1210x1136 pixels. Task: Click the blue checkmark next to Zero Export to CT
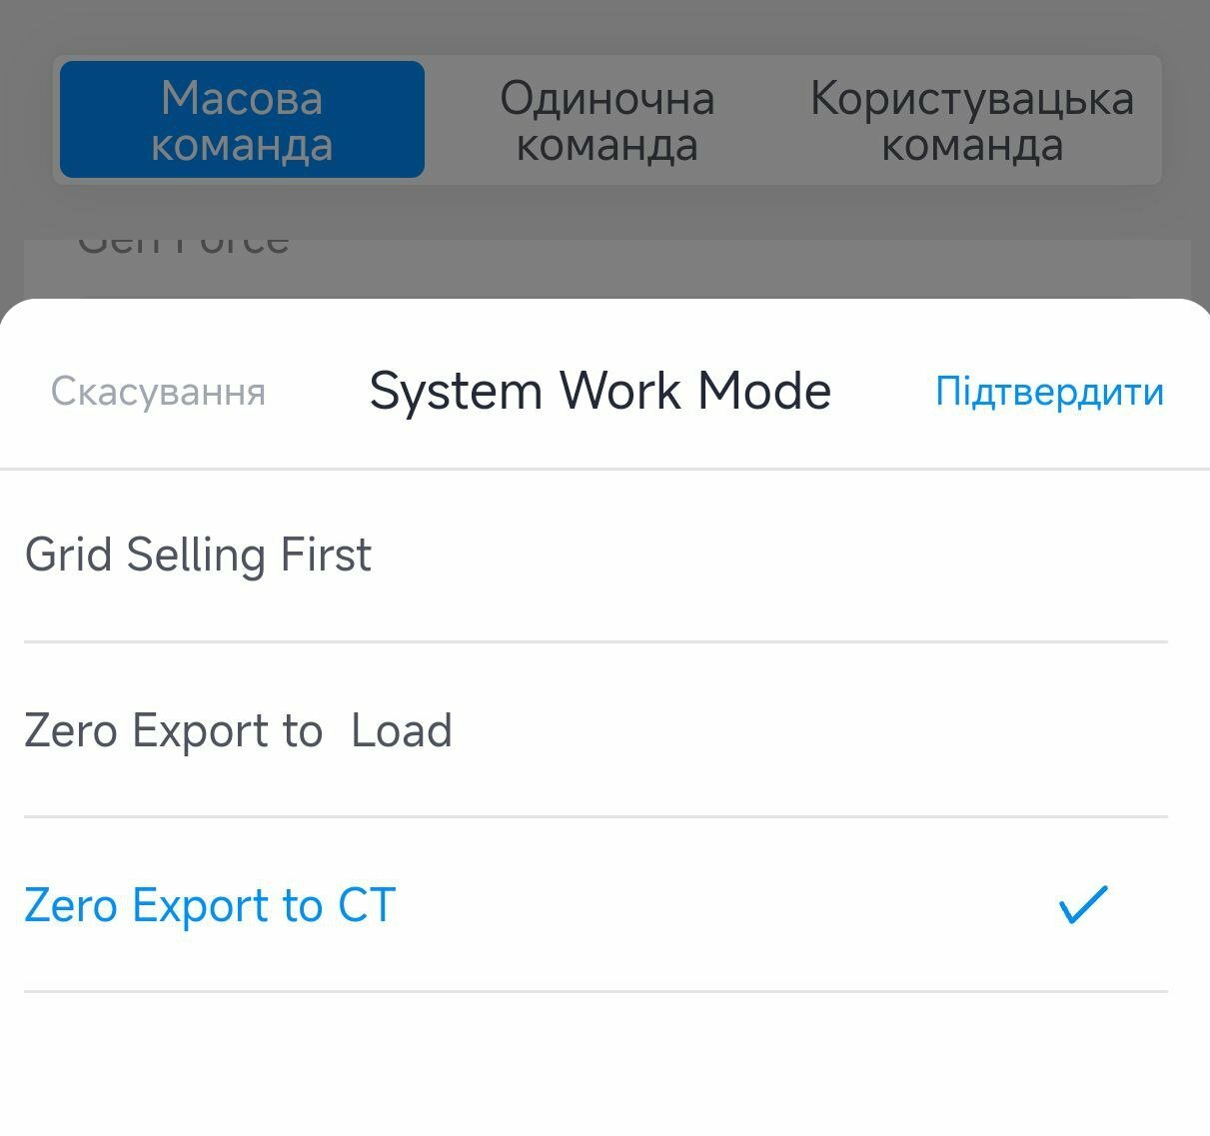(1083, 904)
